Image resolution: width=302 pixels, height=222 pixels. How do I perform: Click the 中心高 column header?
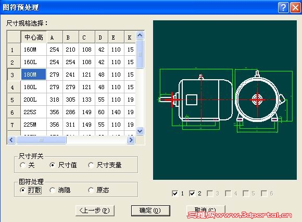[34, 37]
